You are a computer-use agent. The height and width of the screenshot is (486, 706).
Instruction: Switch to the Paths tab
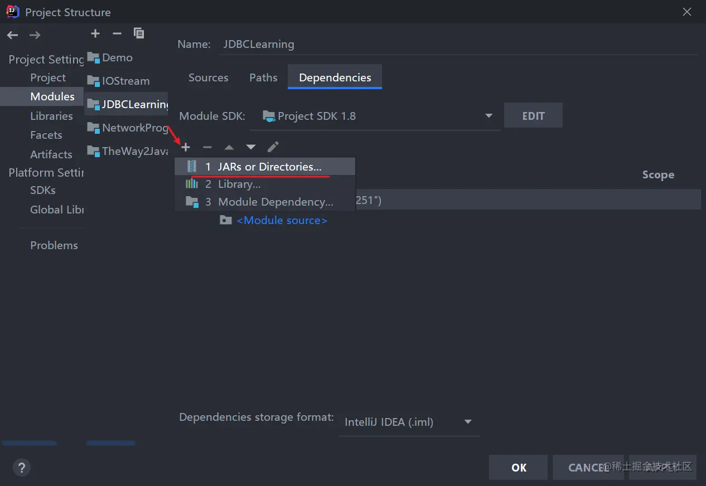coord(263,77)
